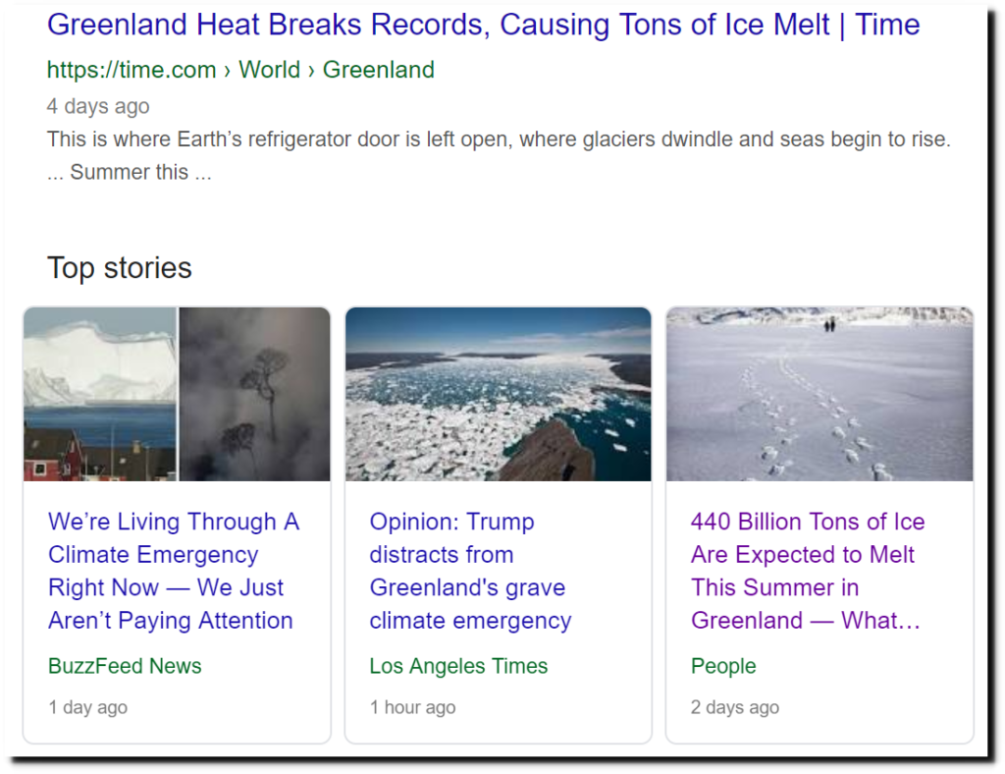Click the snowy footprints photo thumbnail
1005x774 pixels.
click(x=820, y=394)
